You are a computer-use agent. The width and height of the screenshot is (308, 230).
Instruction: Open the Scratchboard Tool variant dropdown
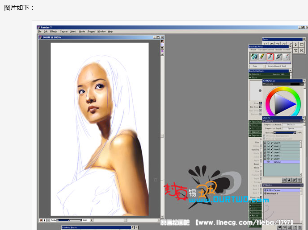point(278,66)
